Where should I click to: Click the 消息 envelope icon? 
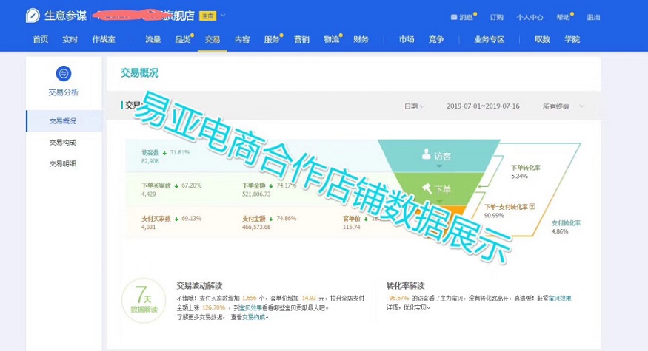[x=453, y=17]
